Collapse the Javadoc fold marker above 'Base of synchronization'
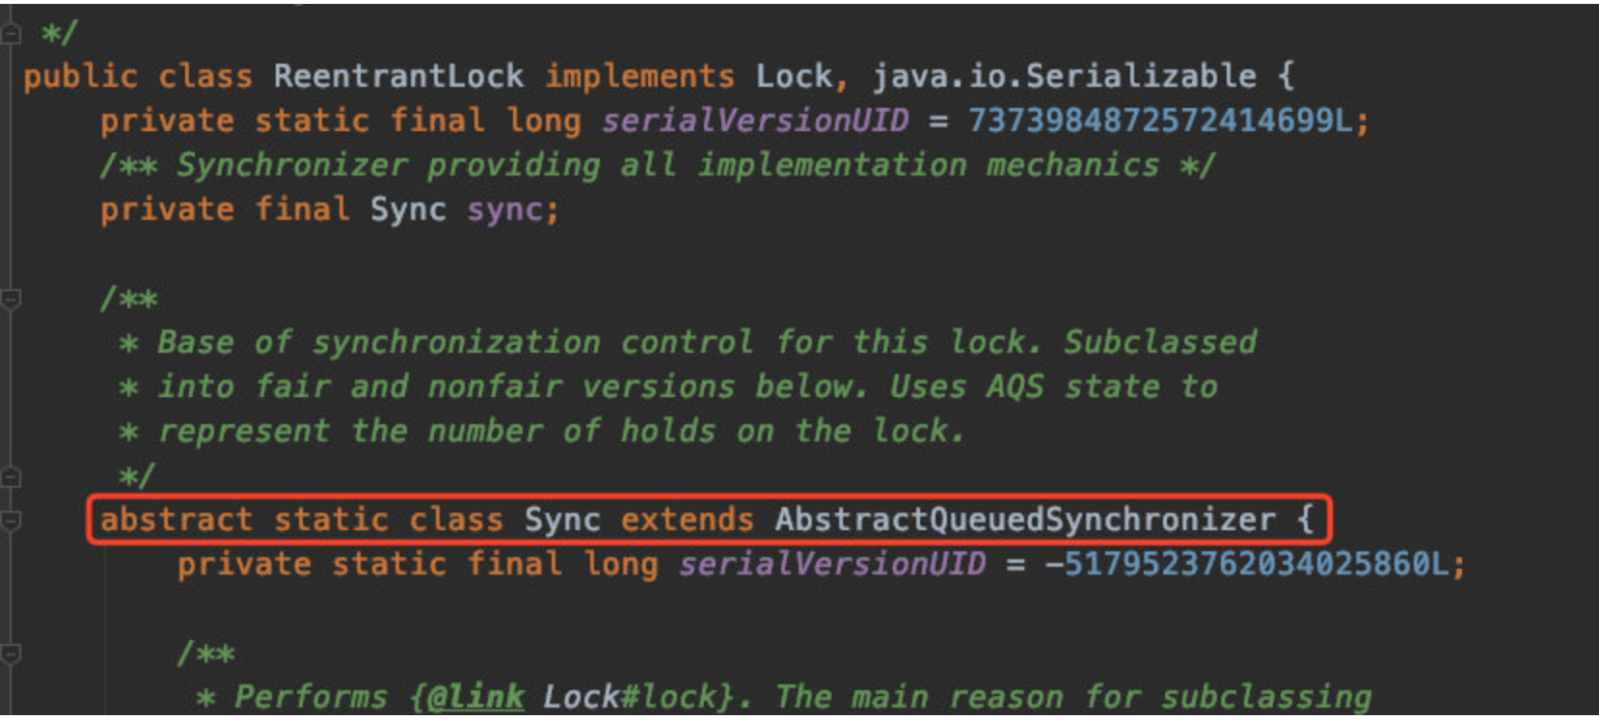The image size is (1599, 721). click(x=11, y=300)
